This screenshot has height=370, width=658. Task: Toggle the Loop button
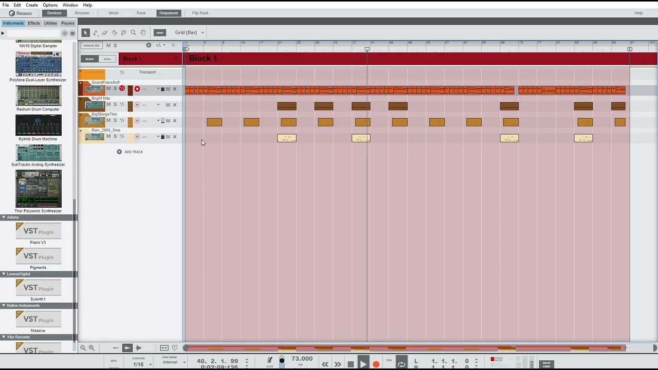(x=401, y=364)
